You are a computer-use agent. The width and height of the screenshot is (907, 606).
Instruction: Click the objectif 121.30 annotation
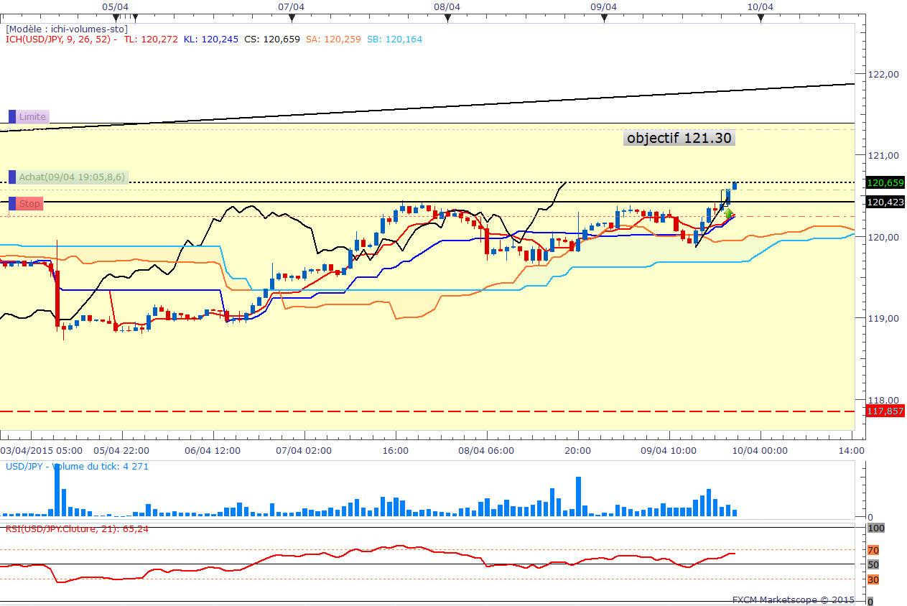click(x=679, y=138)
